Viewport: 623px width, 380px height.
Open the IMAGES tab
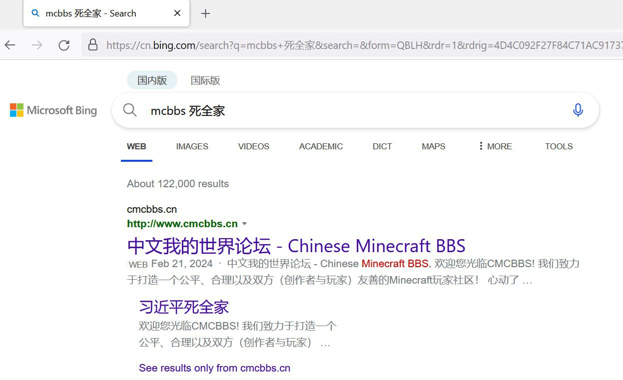(192, 147)
